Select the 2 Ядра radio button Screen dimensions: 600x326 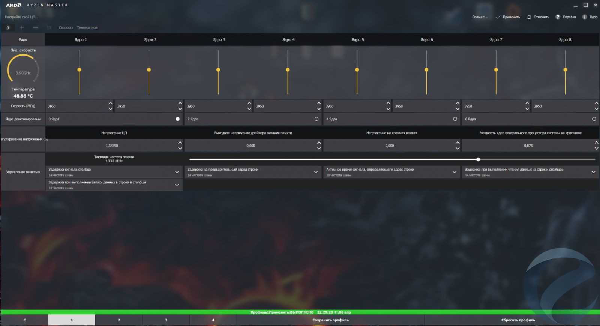click(x=316, y=119)
